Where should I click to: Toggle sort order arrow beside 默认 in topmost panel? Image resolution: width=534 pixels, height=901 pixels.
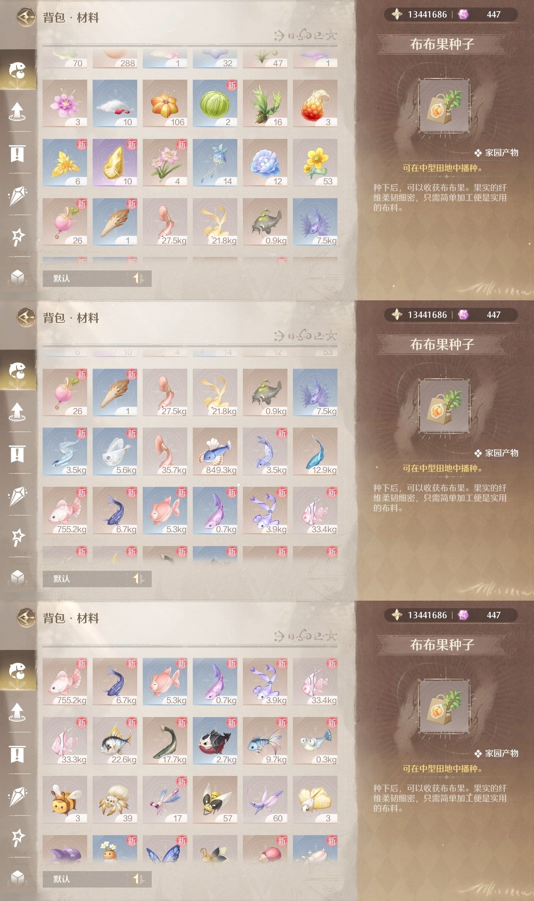tap(139, 278)
